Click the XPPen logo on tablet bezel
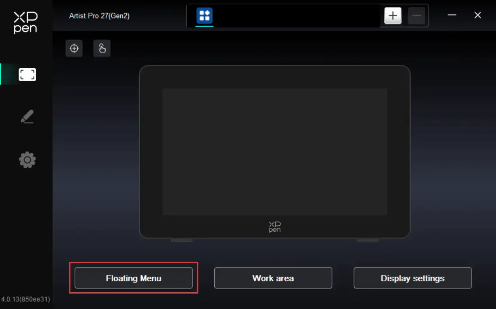Screen dimensions: 496x309 (x=274, y=227)
